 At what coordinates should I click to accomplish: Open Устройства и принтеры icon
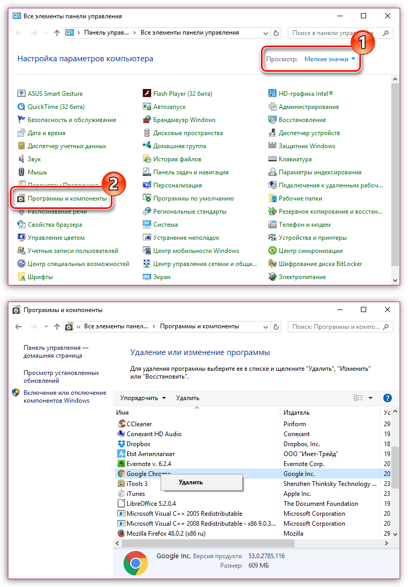click(272, 238)
